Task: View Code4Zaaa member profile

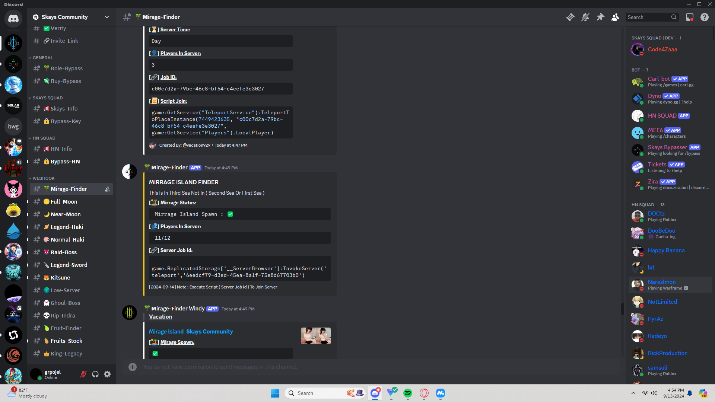Action: (670, 50)
